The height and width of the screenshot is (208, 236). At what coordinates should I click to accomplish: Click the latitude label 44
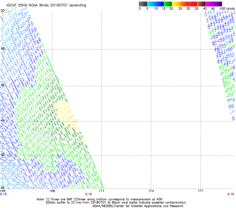coord(3,121)
